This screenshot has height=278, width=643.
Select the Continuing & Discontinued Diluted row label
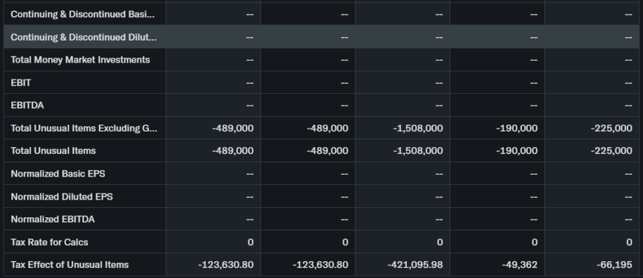84,37
